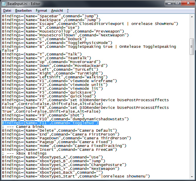Click the scrollbar up arrow
Image resolution: width=196 pixels, height=181 pixels.
pos(192,16)
